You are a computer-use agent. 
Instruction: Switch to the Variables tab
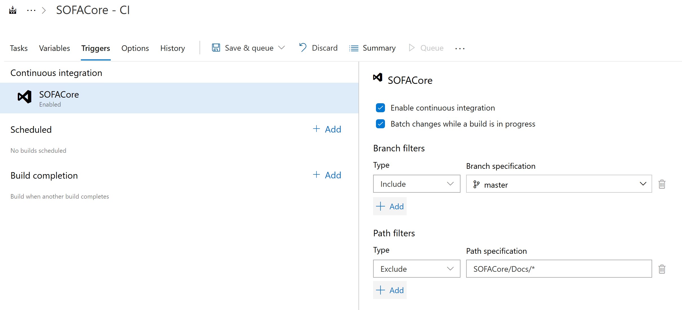tap(54, 48)
